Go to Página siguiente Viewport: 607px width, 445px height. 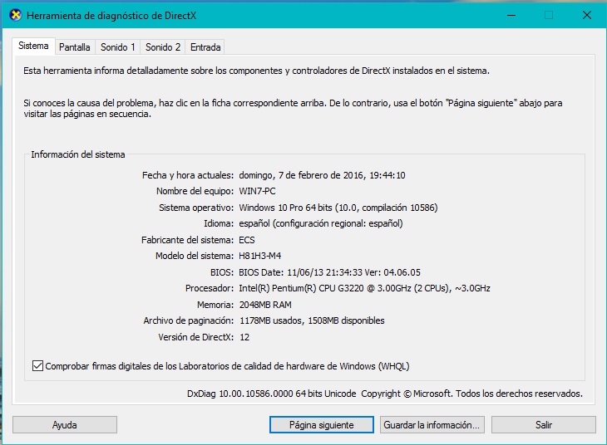click(321, 425)
